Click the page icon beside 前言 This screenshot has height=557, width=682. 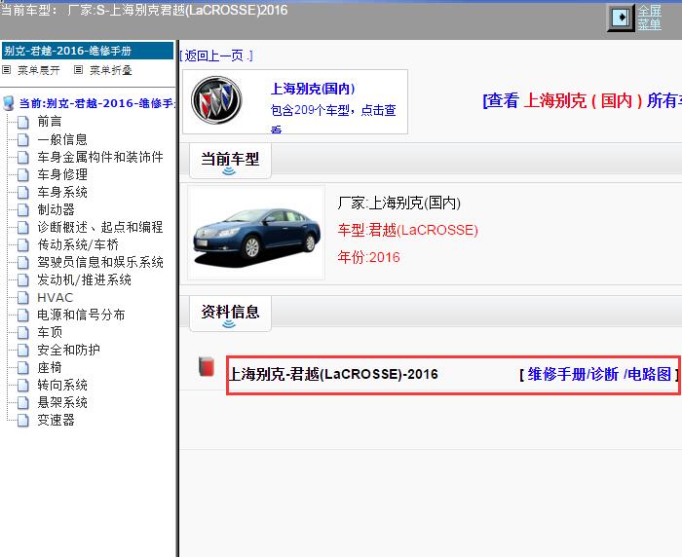click(23, 122)
